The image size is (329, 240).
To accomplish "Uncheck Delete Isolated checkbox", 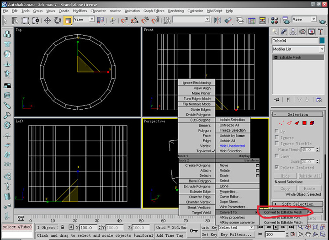I will click(x=277, y=167).
